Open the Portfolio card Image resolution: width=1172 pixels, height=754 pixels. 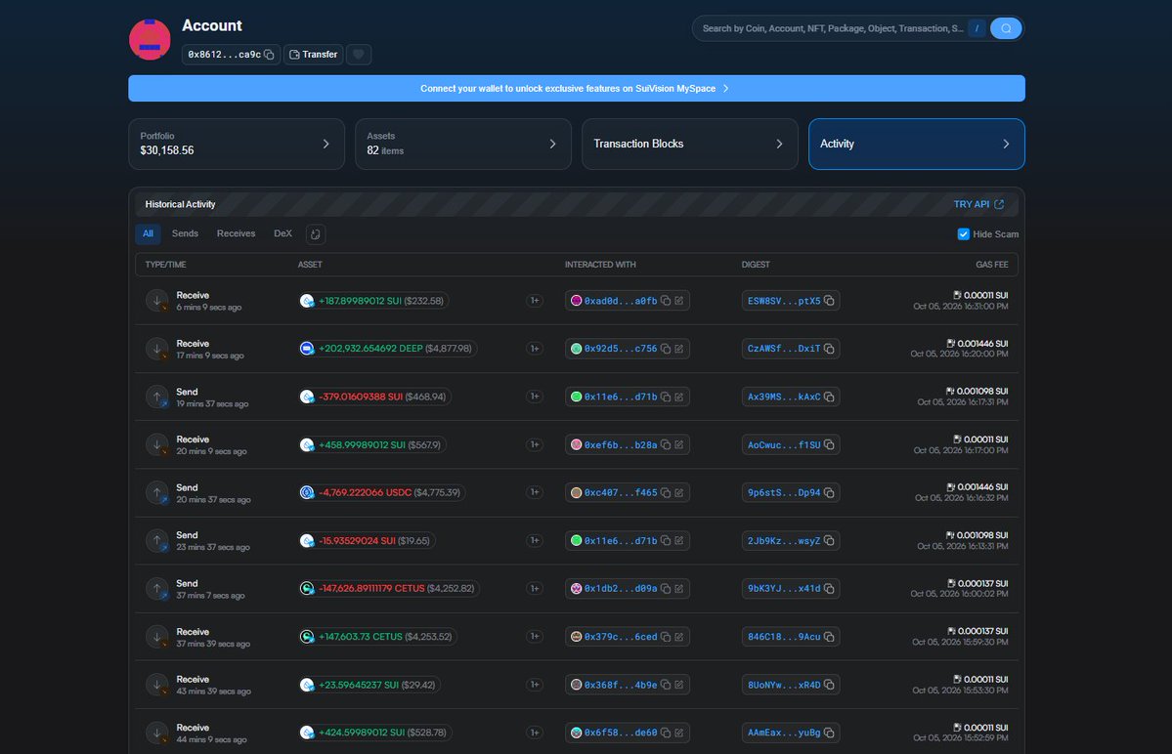(x=237, y=145)
